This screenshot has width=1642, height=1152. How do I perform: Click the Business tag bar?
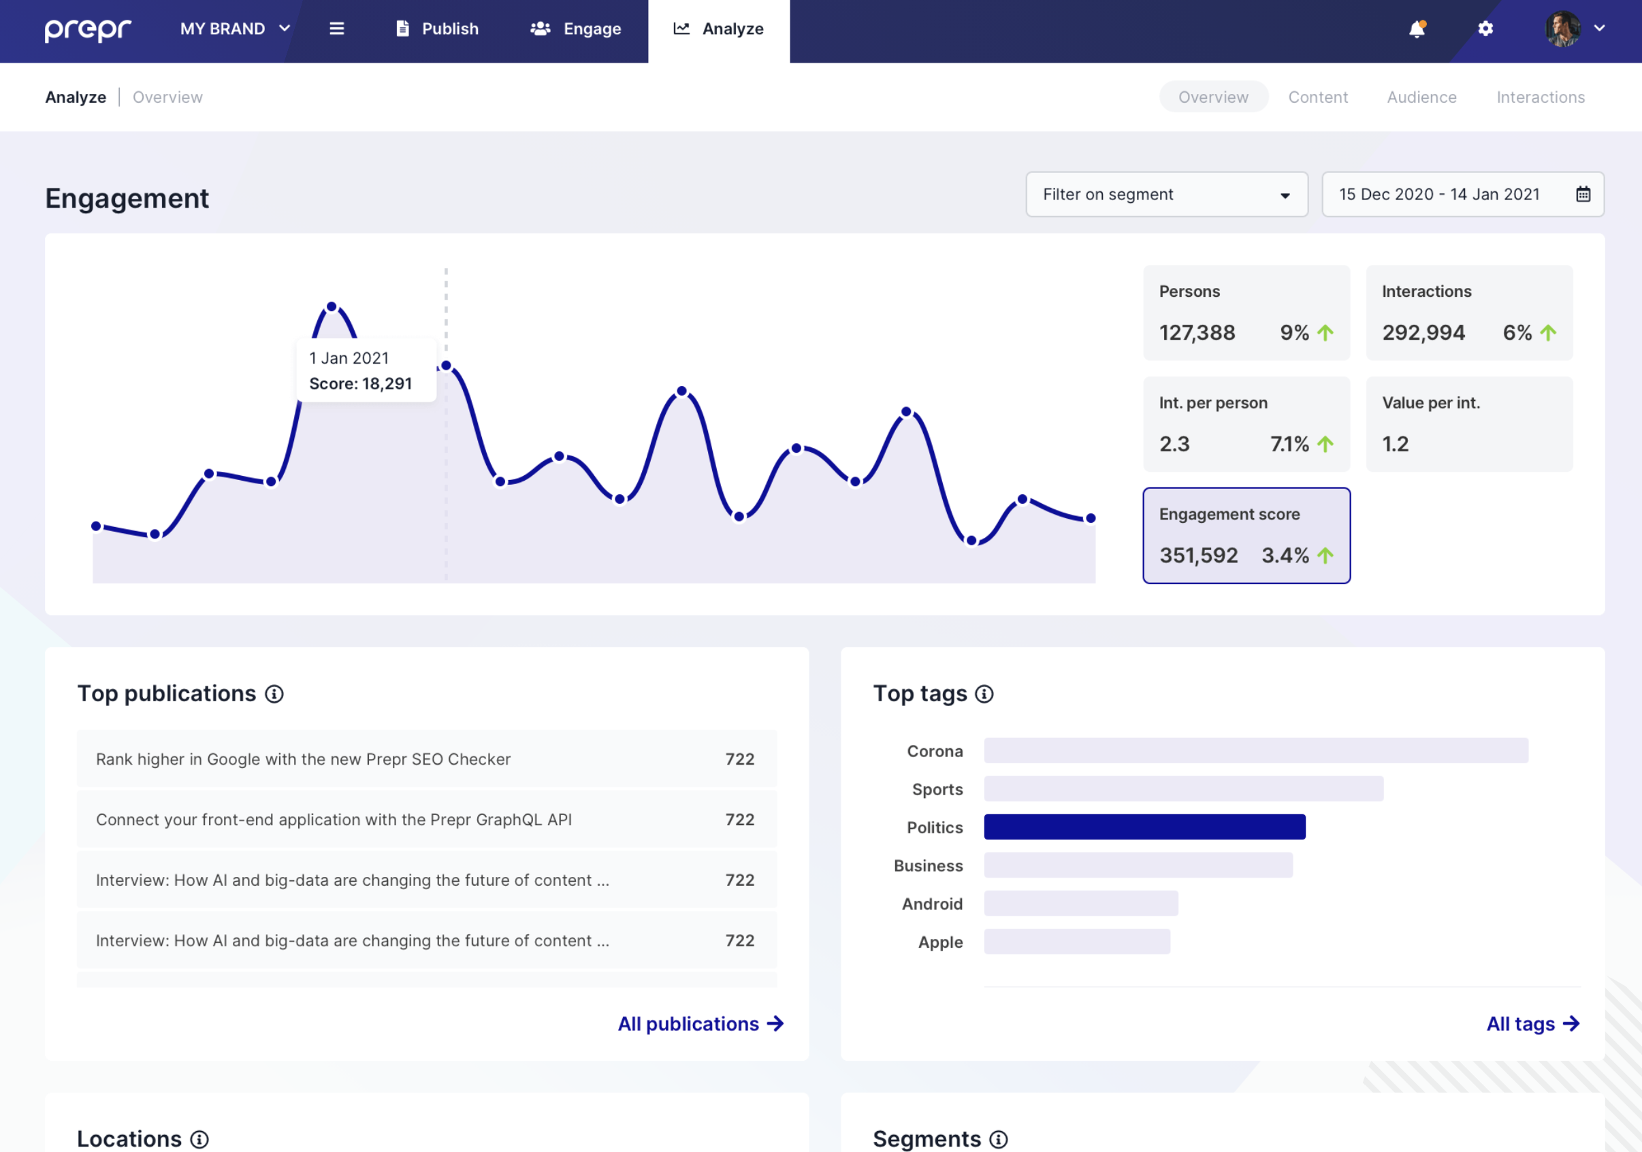coord(1138,865)
